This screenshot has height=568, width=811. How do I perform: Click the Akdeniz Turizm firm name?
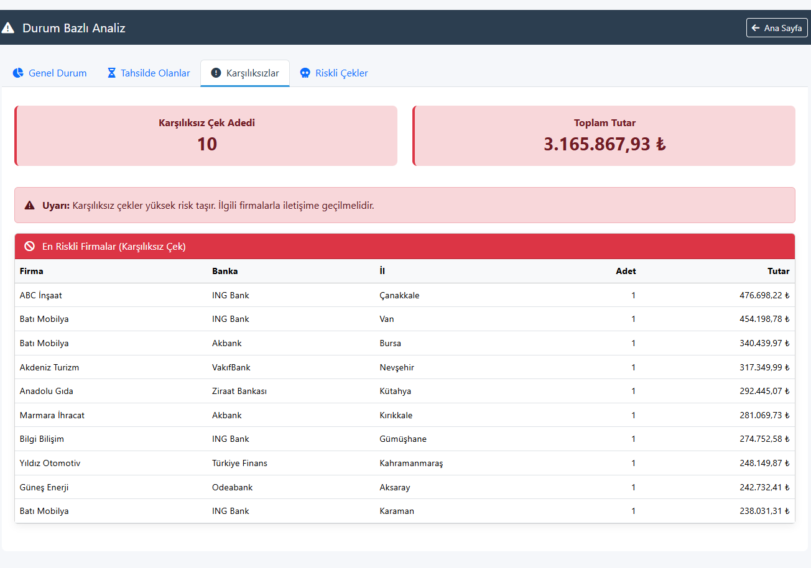tap(49, 367)
